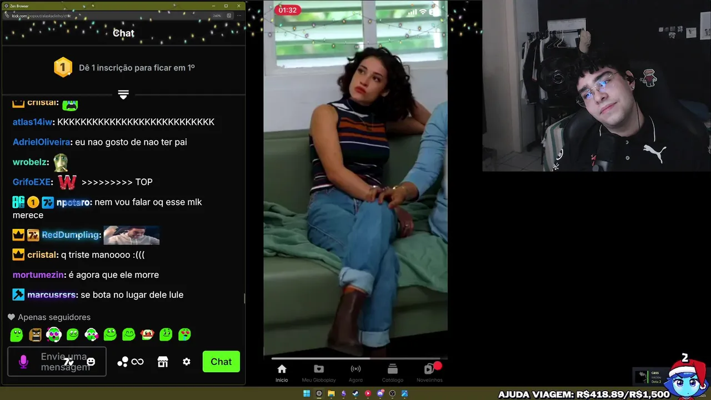
Task: Send message with green Chat button
Action: point(221,362)
